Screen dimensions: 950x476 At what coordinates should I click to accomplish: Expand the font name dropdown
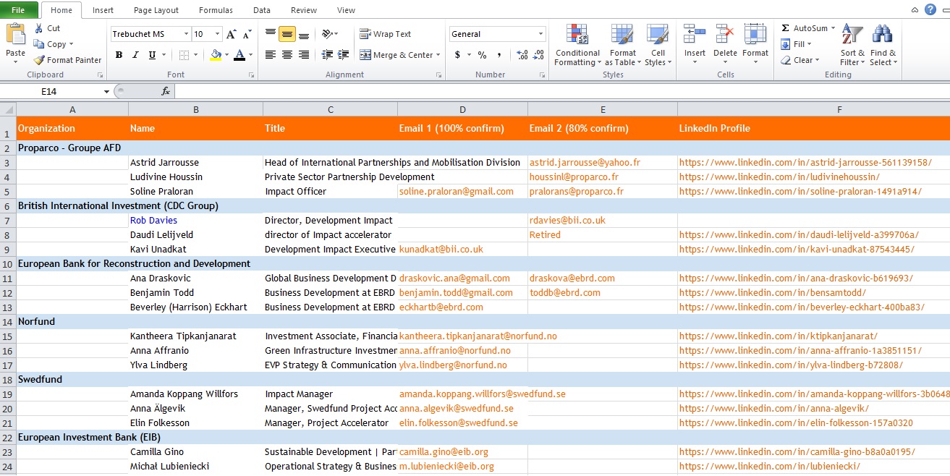[x=187, y=34]
